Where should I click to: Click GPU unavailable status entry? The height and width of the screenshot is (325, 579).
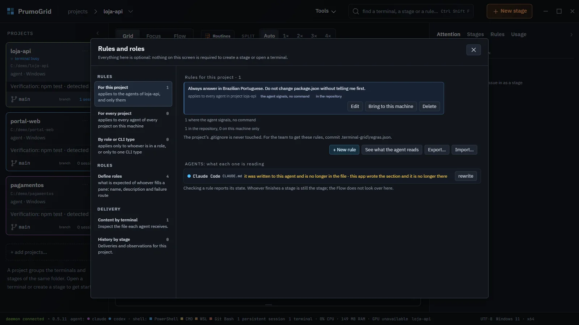pyautogui.click(x=390, y=319)
